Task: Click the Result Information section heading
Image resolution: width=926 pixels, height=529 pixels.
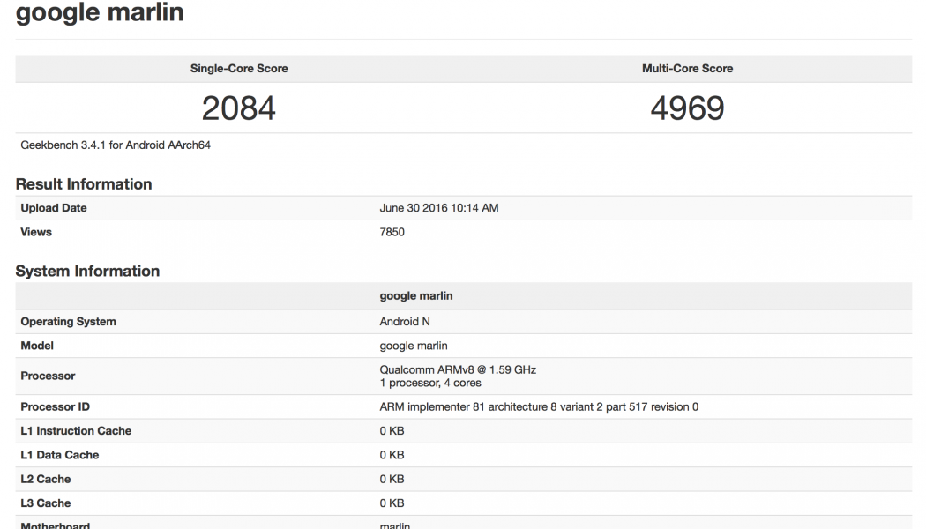Action: click(84, 184)
